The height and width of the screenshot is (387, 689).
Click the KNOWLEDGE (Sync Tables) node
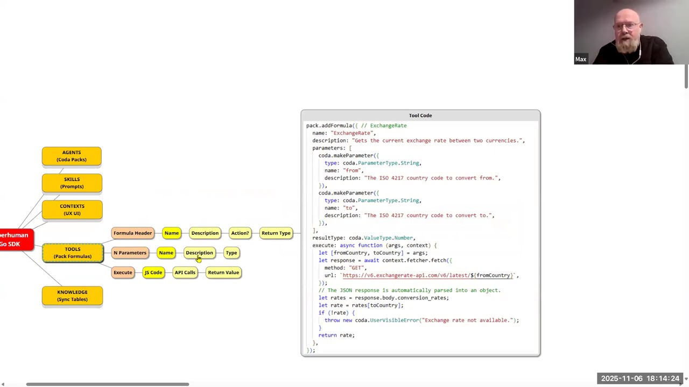click(x=72, y=296)
